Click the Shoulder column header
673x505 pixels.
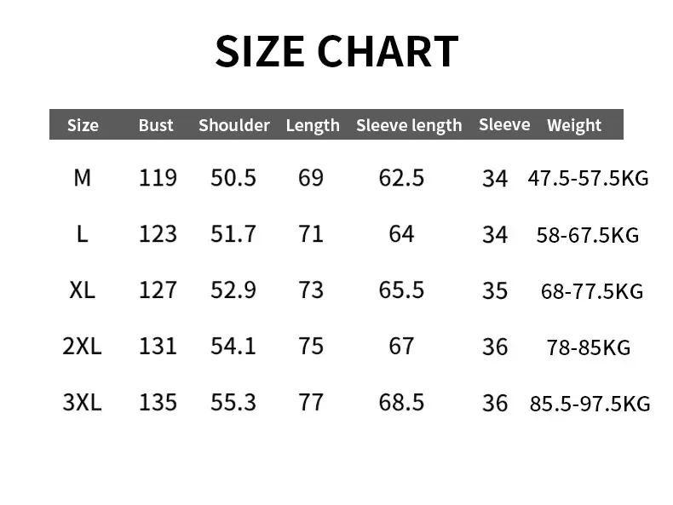click(234, 125)
